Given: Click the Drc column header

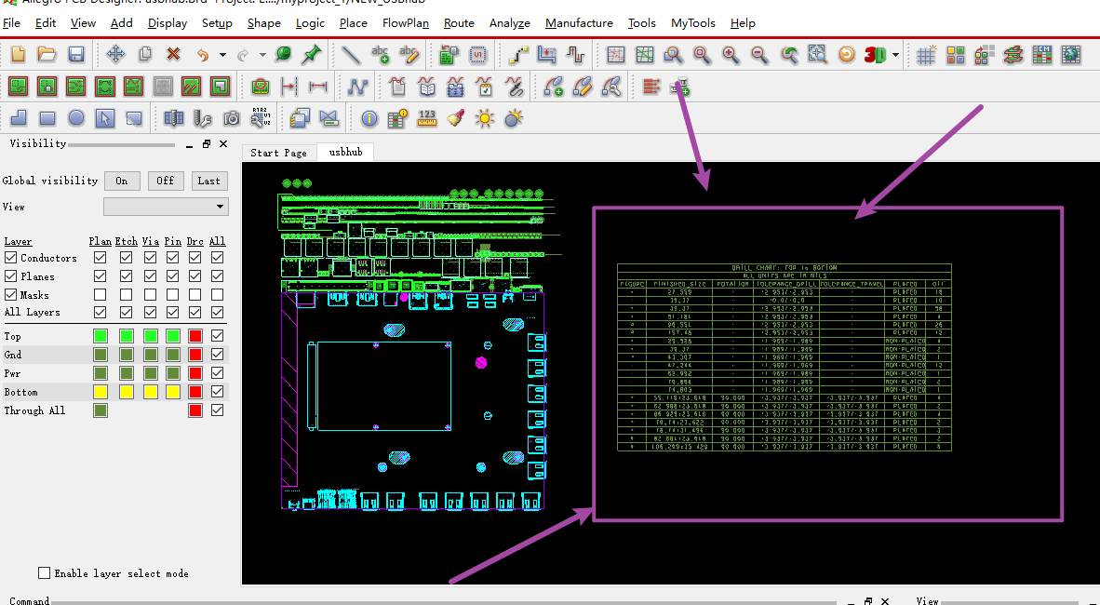Looking at the screenshot, I should [x=195, y=241].
